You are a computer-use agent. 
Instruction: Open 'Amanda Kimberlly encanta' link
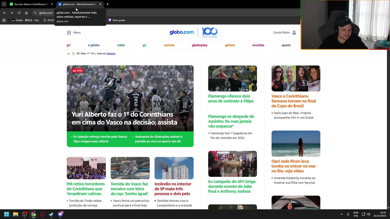pyautogui.click(x=294, y=180)
